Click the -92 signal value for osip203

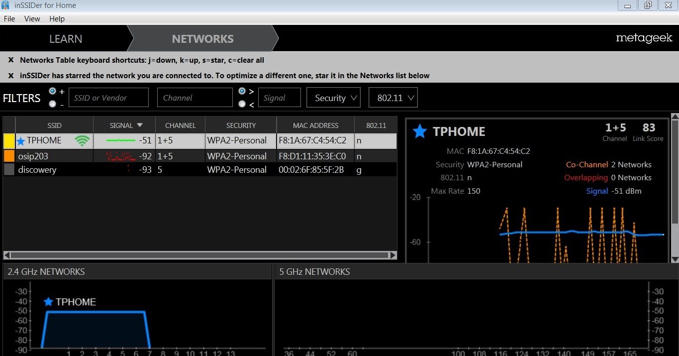pos(145,156)
